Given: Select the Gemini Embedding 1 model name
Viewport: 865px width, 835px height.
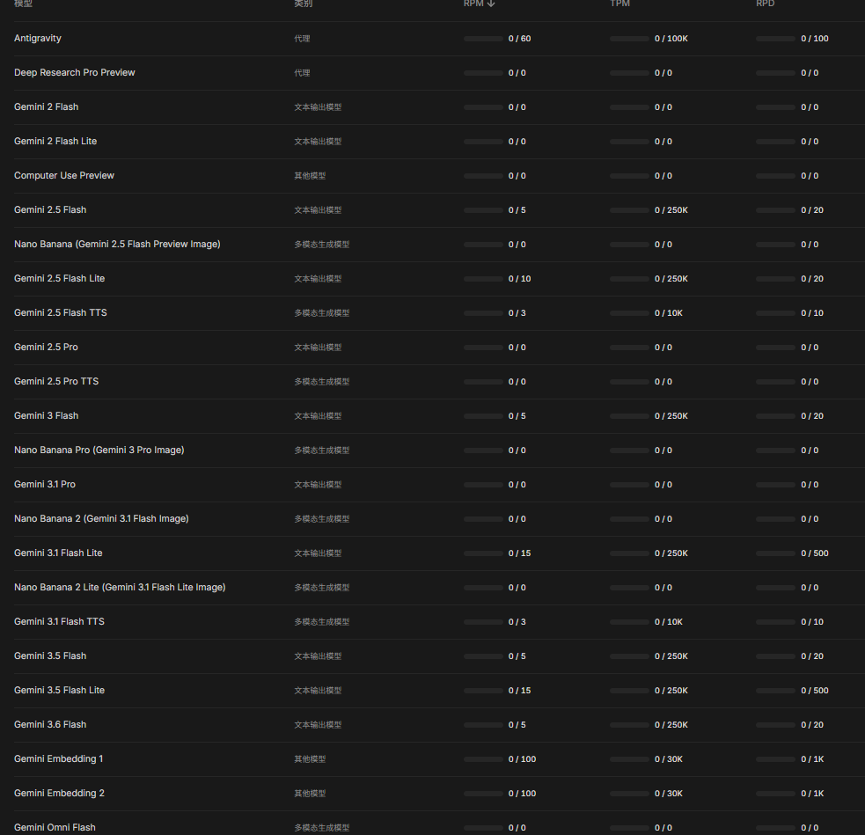Looking at the screenshot, I should pyautogui.click(x=58, y=758).
